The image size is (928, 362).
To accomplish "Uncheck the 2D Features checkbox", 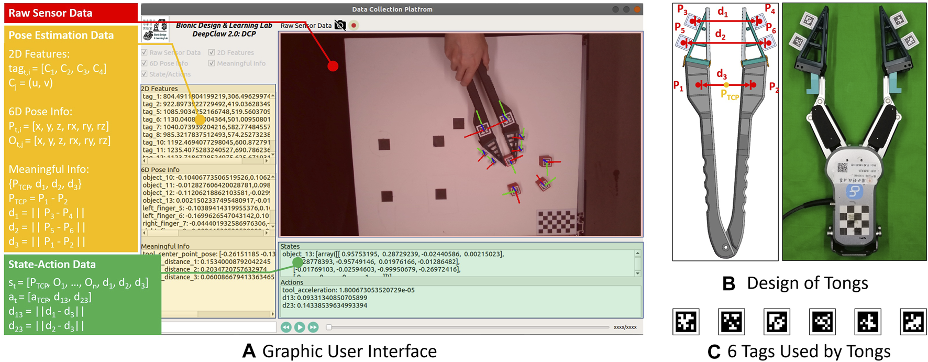I will [212, 52].
